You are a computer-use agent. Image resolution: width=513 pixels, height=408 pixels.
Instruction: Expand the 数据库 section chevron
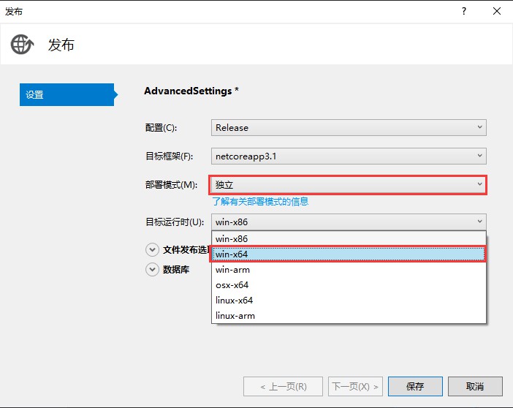pyautogui.click(x=152, y=270)
